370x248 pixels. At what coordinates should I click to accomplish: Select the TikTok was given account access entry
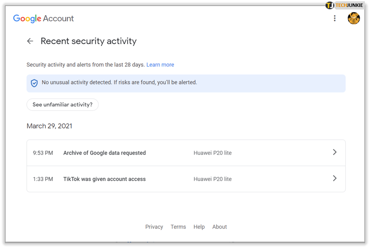click(104, 179)
